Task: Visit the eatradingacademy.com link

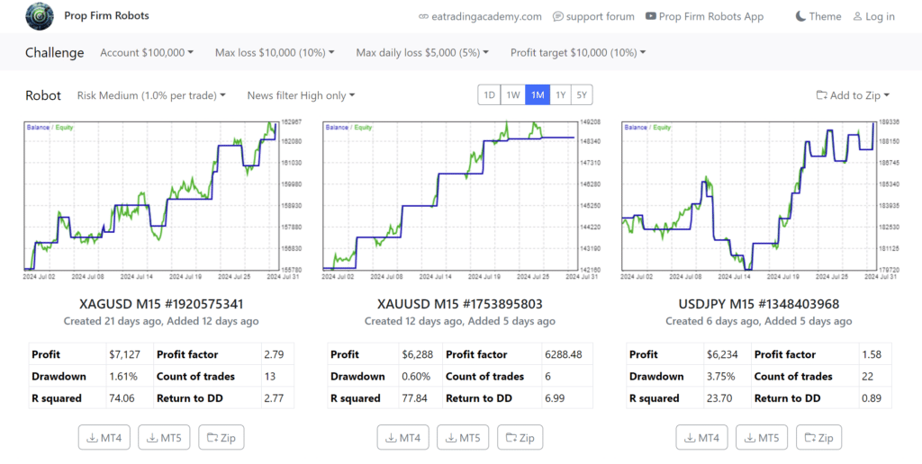Action: (x=481, y=16)
